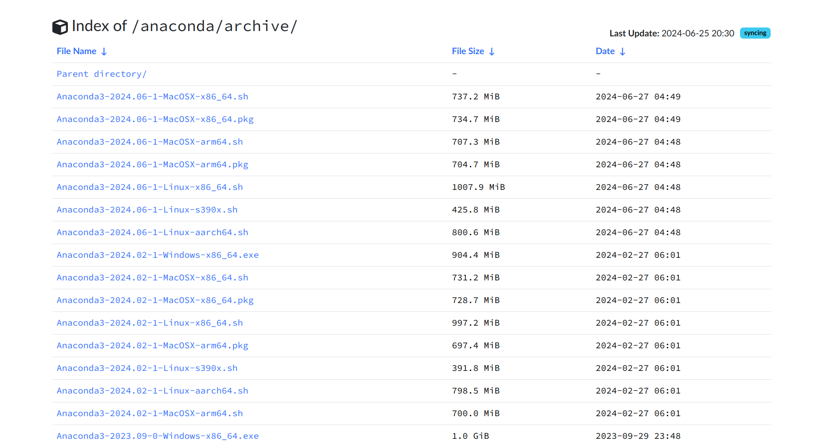
Task: Click the package box icon beside Index of
Action: (60, 27)
